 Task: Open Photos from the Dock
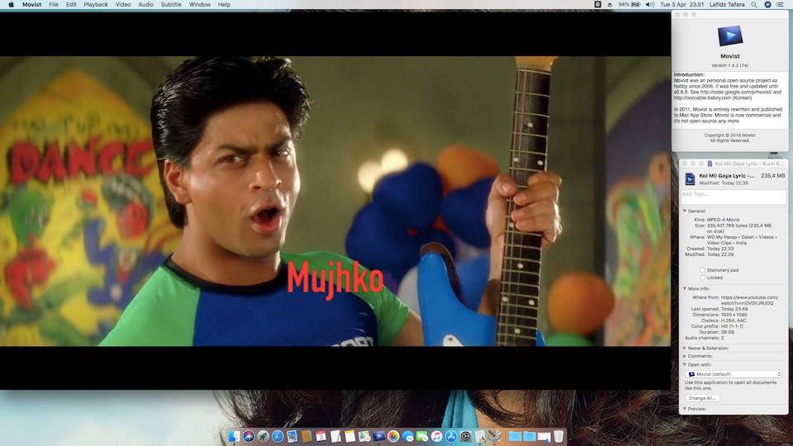[393, 436]
